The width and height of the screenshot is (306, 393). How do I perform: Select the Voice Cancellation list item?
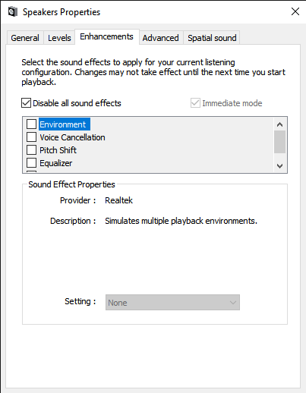[72, 137]
